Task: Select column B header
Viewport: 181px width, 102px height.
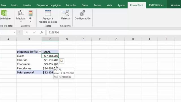Action: 29,39
